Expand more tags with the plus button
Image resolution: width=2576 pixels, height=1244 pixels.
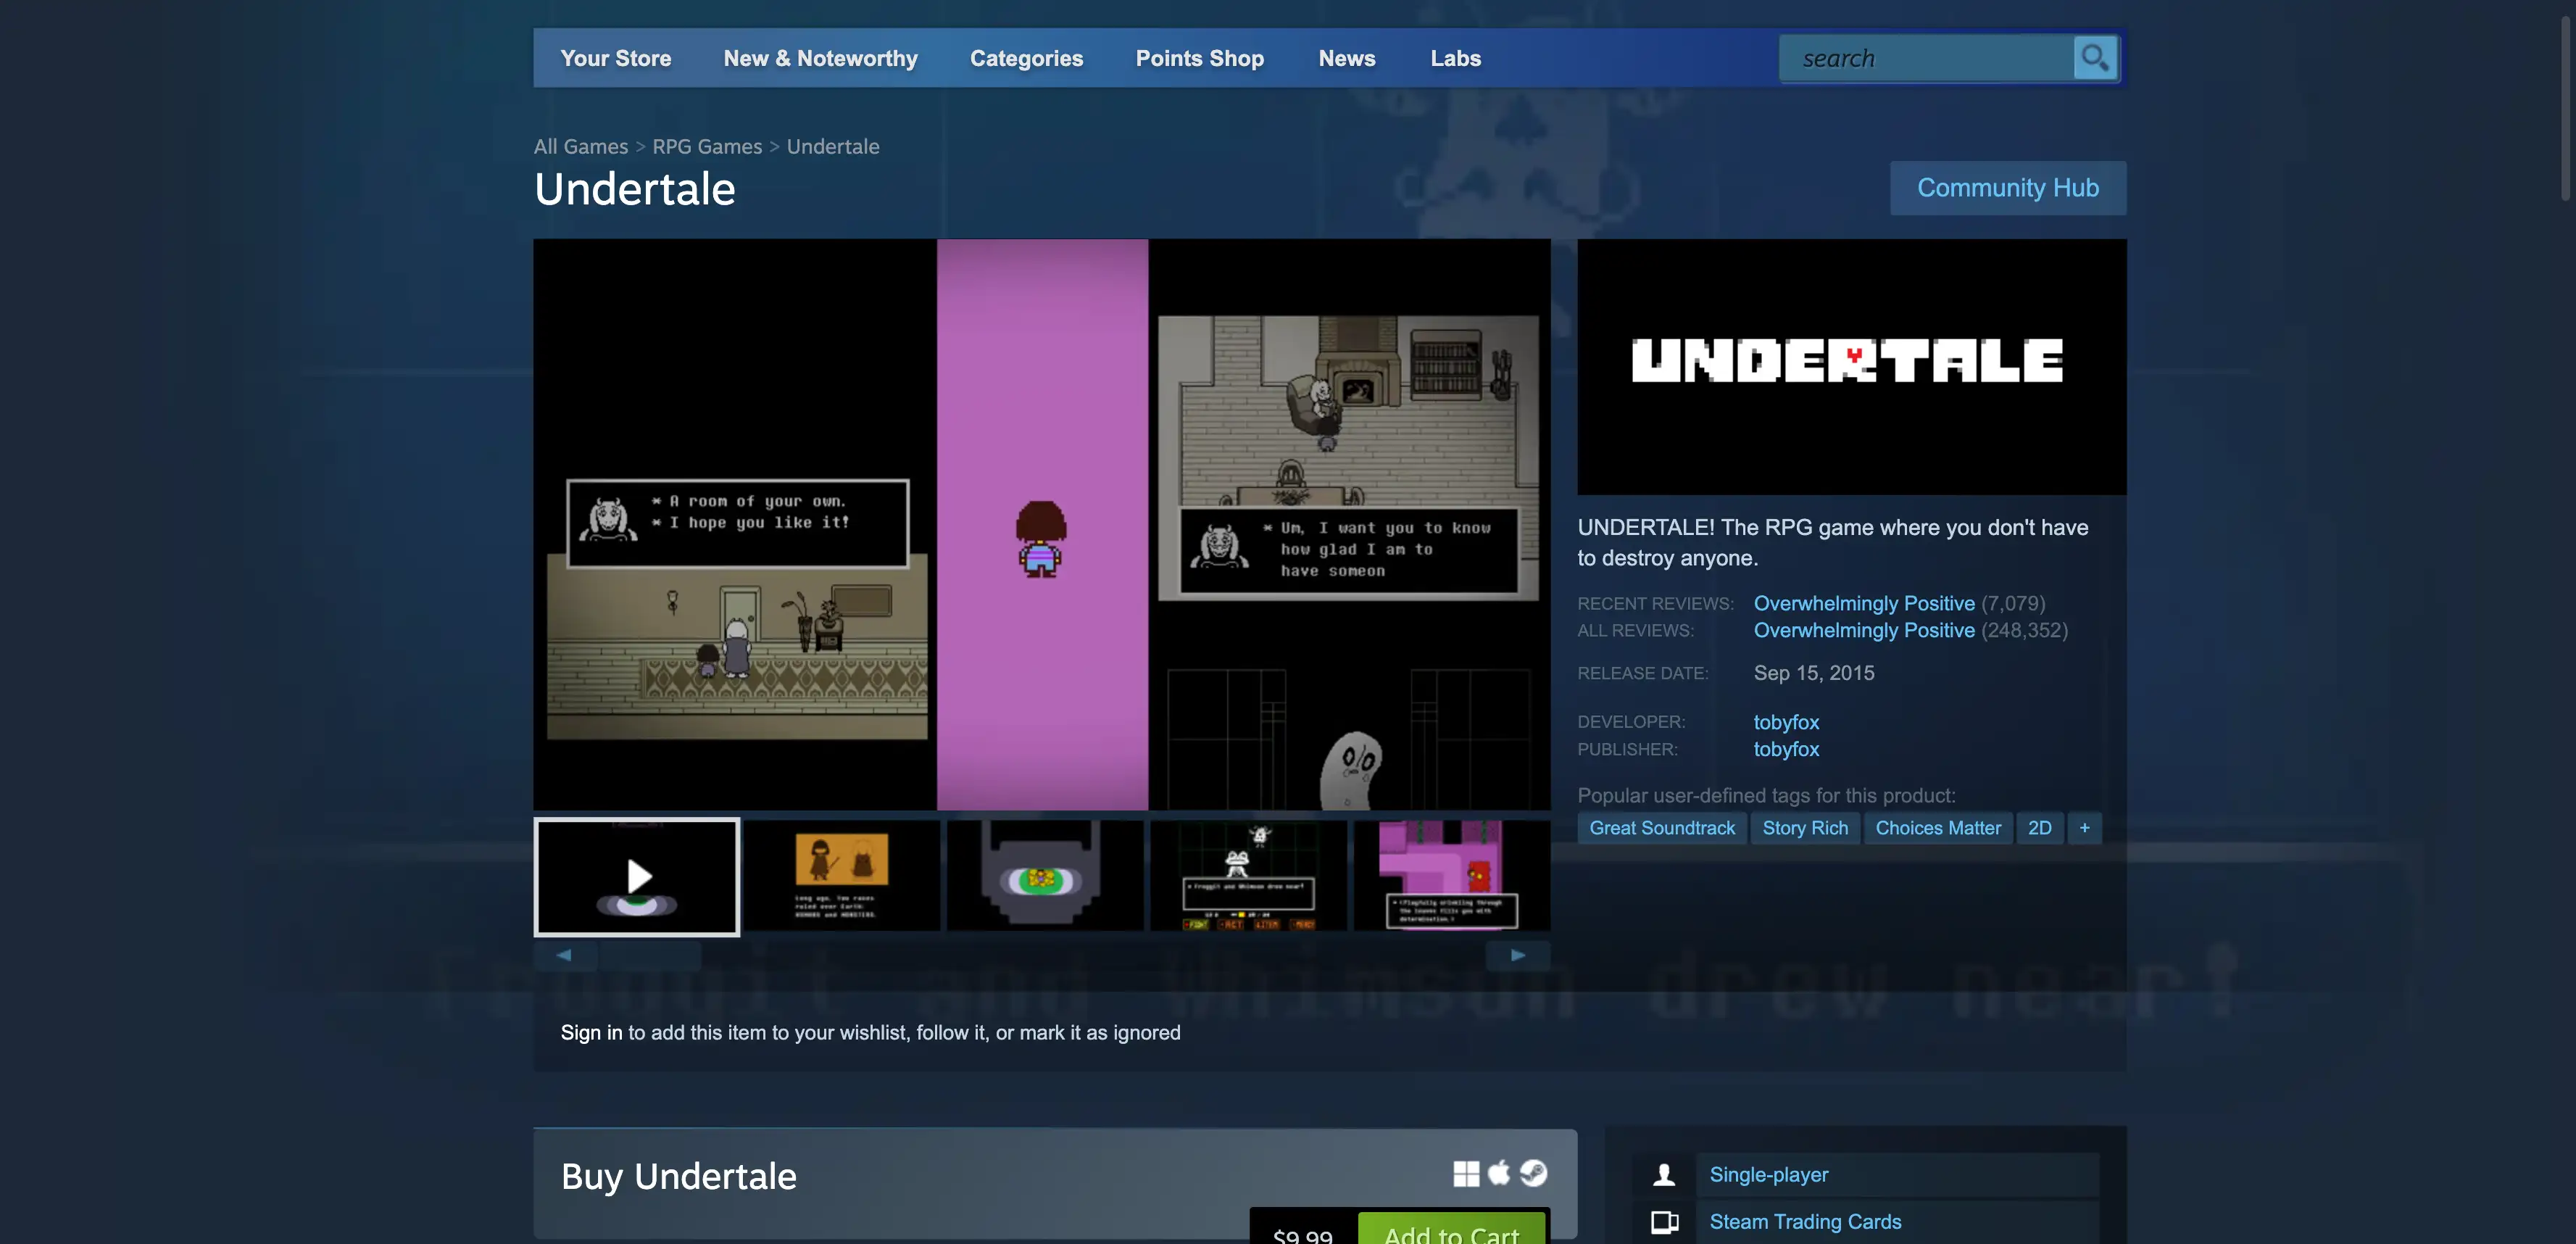pos(2084,828)
